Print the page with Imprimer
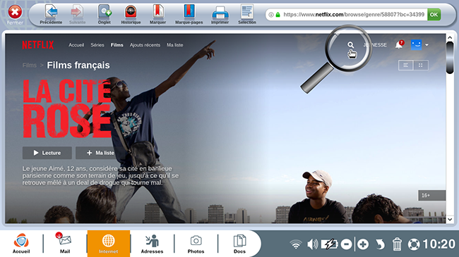The image size is (459, 257). click(x=220, y=14)
